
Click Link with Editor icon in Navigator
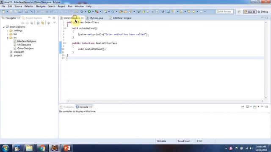click(42, 23)
